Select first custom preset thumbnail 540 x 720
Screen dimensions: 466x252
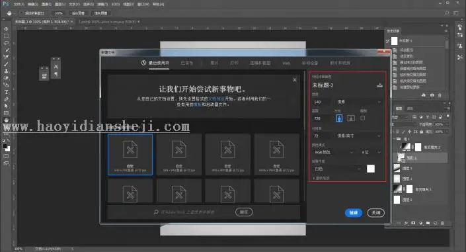[130, 154]
